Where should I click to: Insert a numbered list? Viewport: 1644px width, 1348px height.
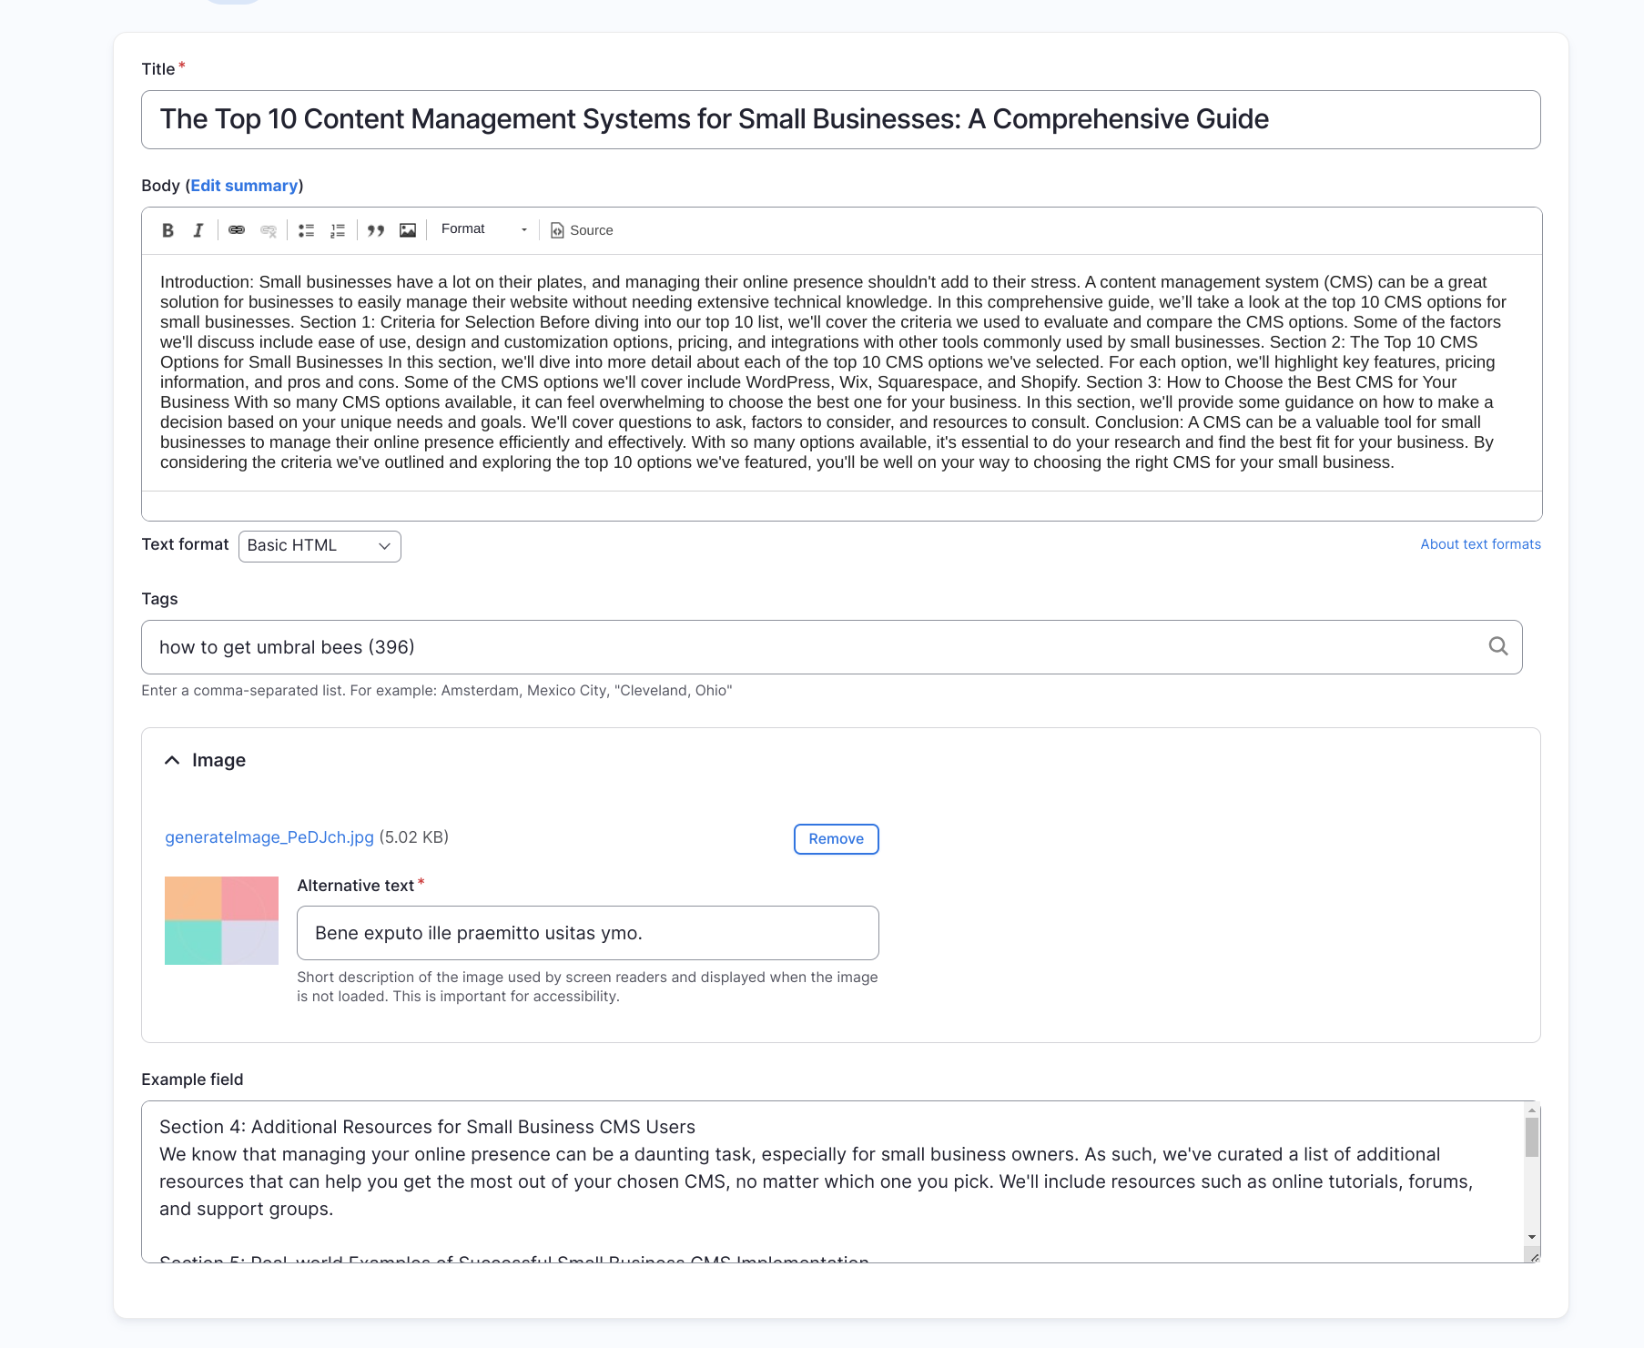[338, 230]
